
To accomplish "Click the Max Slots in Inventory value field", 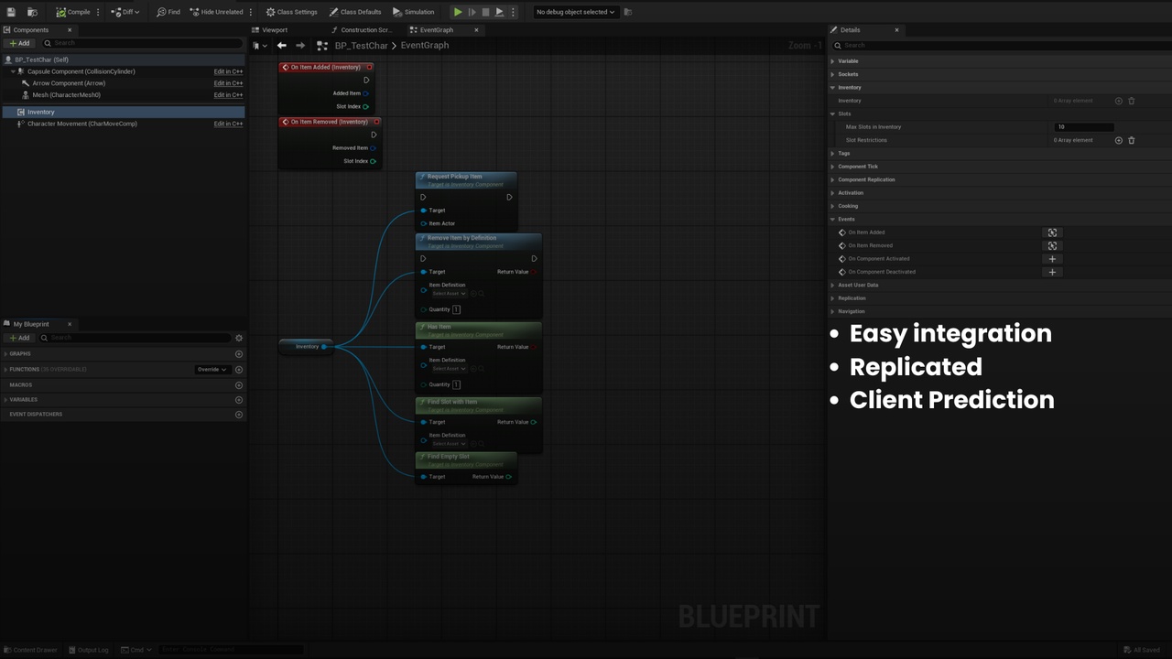I will click(x=1084, y=127).
